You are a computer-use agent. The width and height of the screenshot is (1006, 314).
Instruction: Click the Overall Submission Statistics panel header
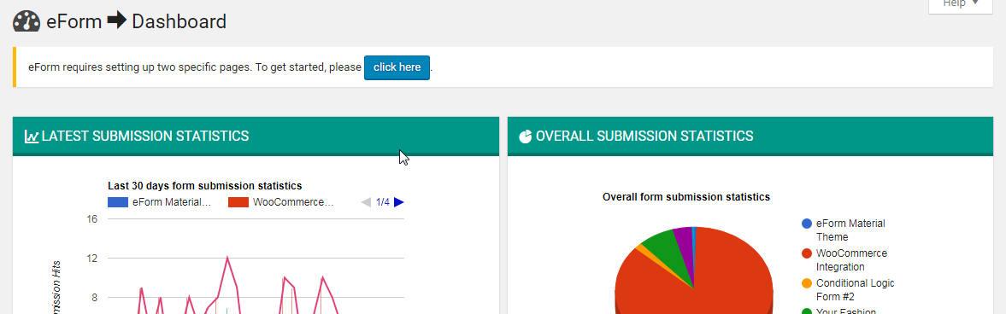750,136
